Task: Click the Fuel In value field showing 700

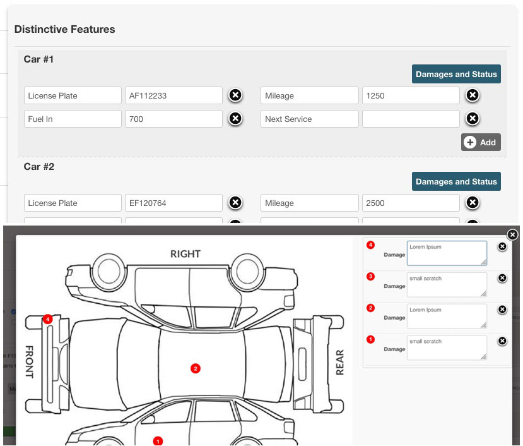Action: click(x=173, y=119)
